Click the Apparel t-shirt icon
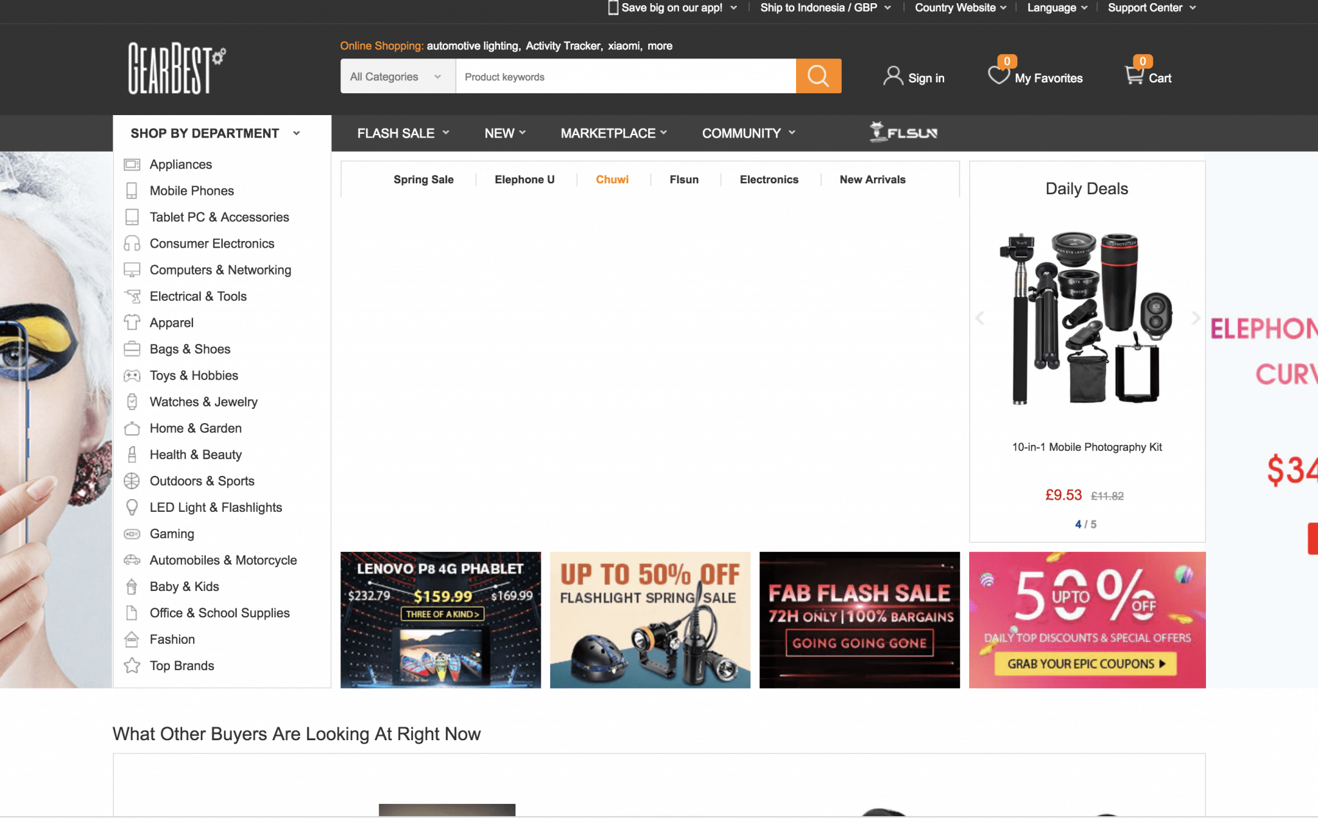The width and height of the screenshot is (1318, 818). (x=132, y=323)
